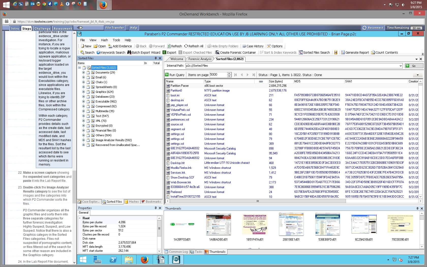Increase the items on page spinner
This screenshot has height=267, width=427.
[x=229, y=73]
